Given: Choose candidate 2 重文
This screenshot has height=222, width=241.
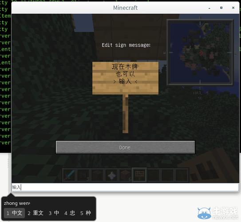Looking at the screenshot, I should (x=36, y=213).
